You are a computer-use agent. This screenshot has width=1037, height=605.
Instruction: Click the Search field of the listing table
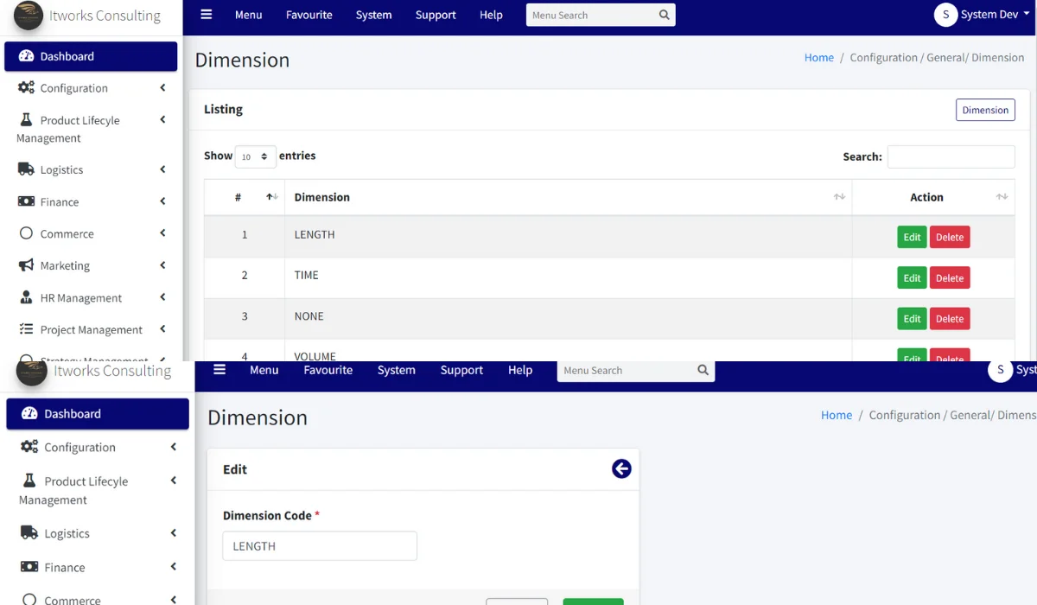(x=951, y=156)
